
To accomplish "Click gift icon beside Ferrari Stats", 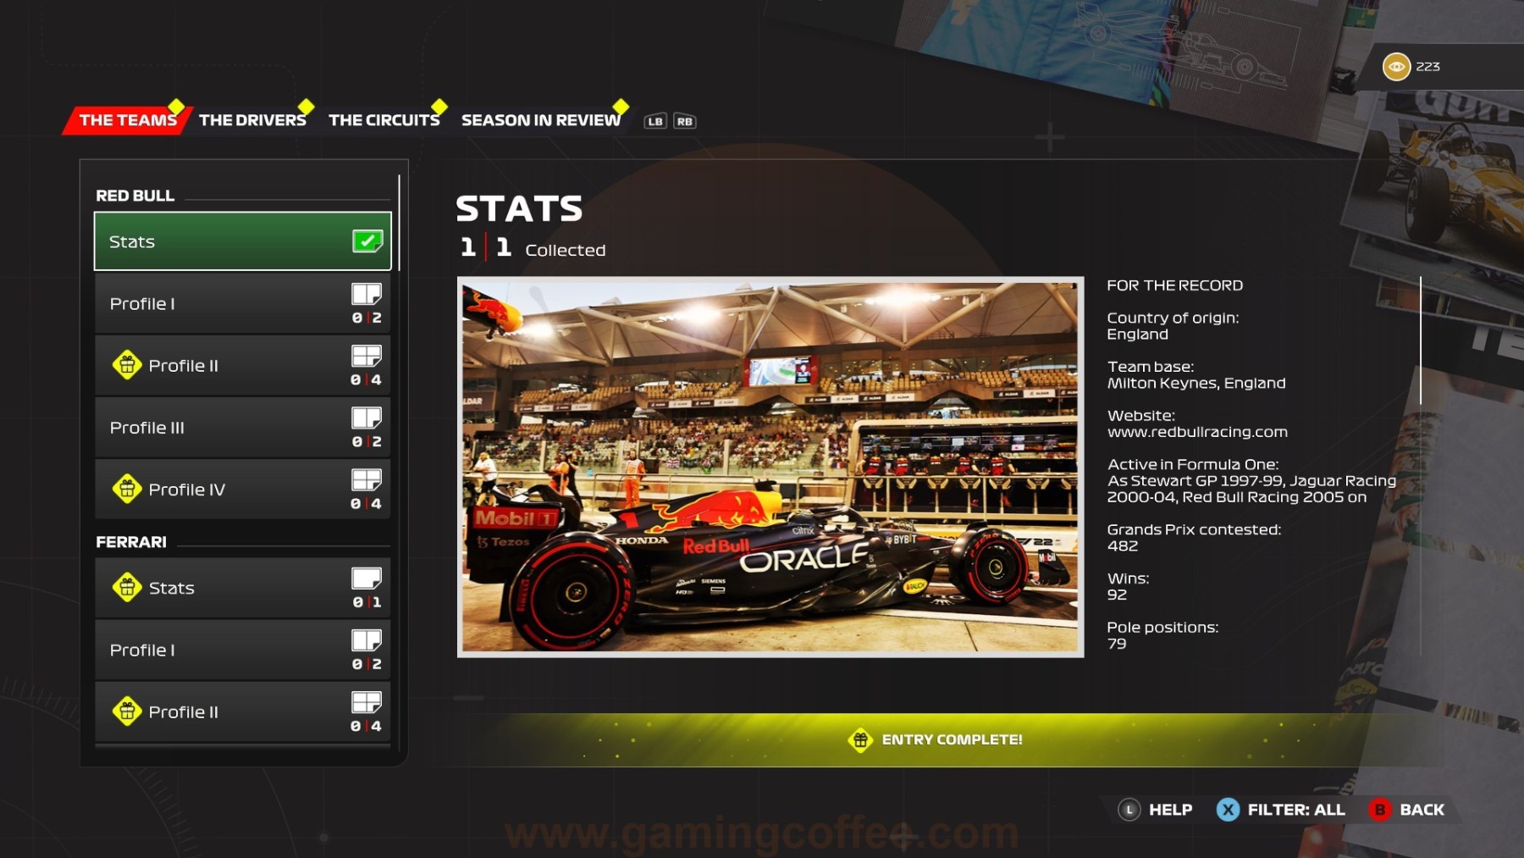I will [127, 587].
